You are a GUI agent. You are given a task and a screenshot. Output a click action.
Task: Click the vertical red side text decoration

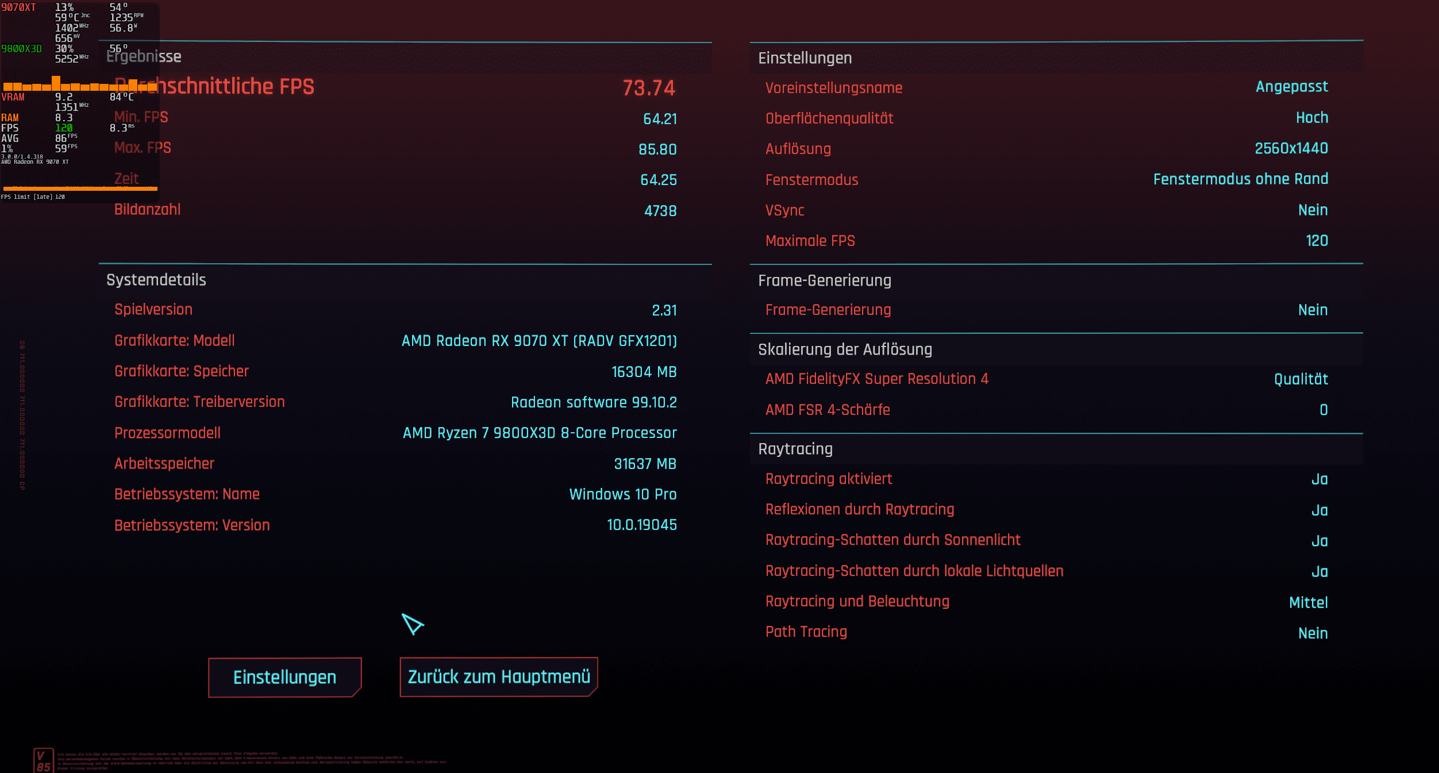(22, 415)
